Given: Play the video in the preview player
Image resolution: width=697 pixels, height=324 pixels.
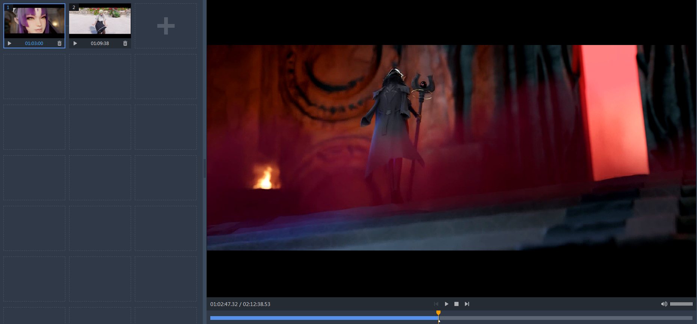Looking at the screenshot, I should 447,304.
